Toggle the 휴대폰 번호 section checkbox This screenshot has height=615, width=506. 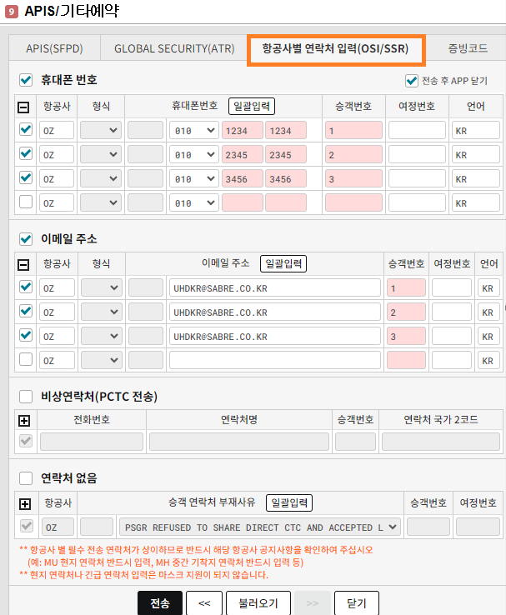click(x=26, y=80)
